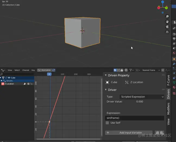Open the Channel menu
Screen dimensions: 176x142
pyautogui.click(x=26, y=70)
